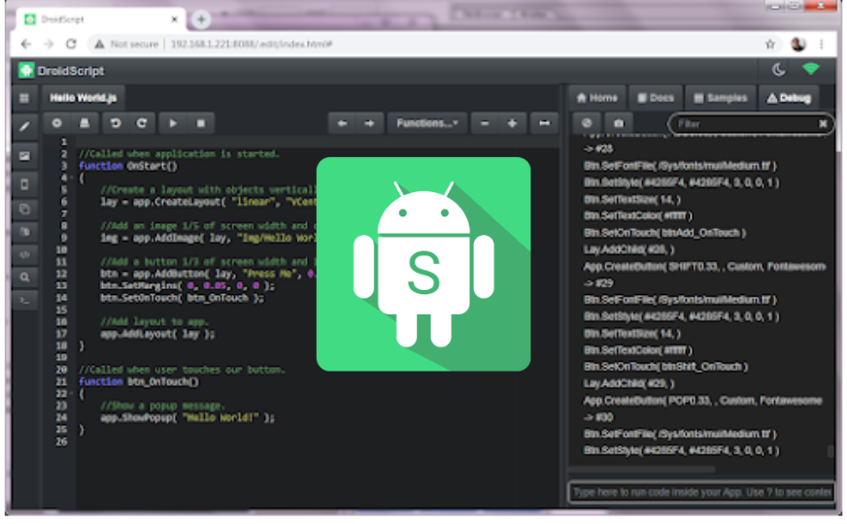Click the 'app.AddLayout( lay );' code line
Image resolution: width=847 pixels, height=524 pixels.
pyautogui.click(x=157, y=334)
